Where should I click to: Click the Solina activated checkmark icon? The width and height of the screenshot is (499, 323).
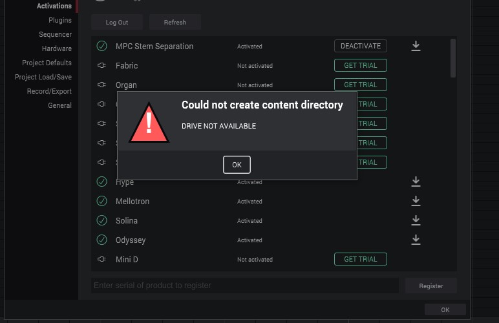pos(102,221)
